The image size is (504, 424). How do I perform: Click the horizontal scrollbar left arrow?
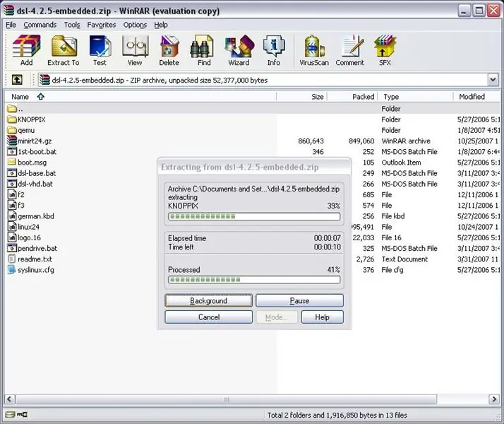coord(9,399)
